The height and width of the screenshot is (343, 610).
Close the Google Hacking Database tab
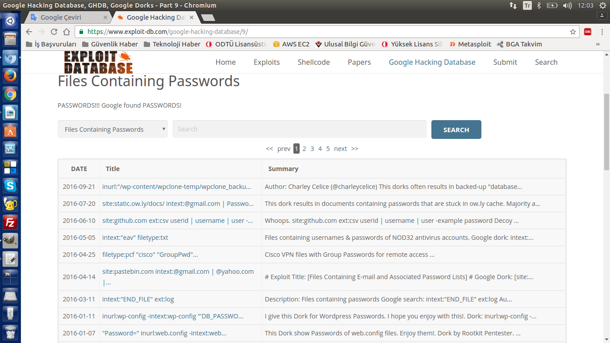click(x=192, y=17)
